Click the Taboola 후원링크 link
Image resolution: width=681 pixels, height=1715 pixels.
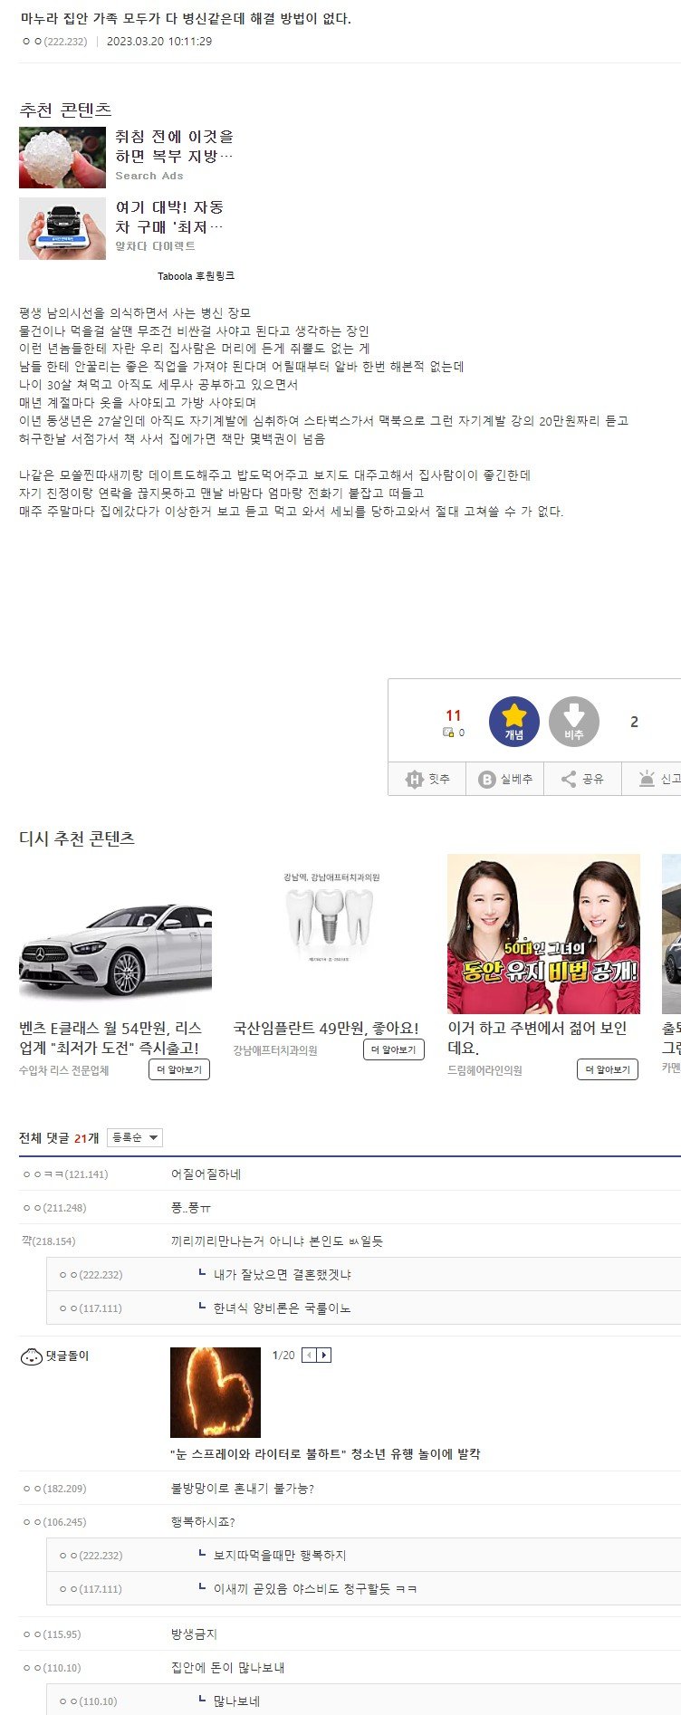pos(196,276)
